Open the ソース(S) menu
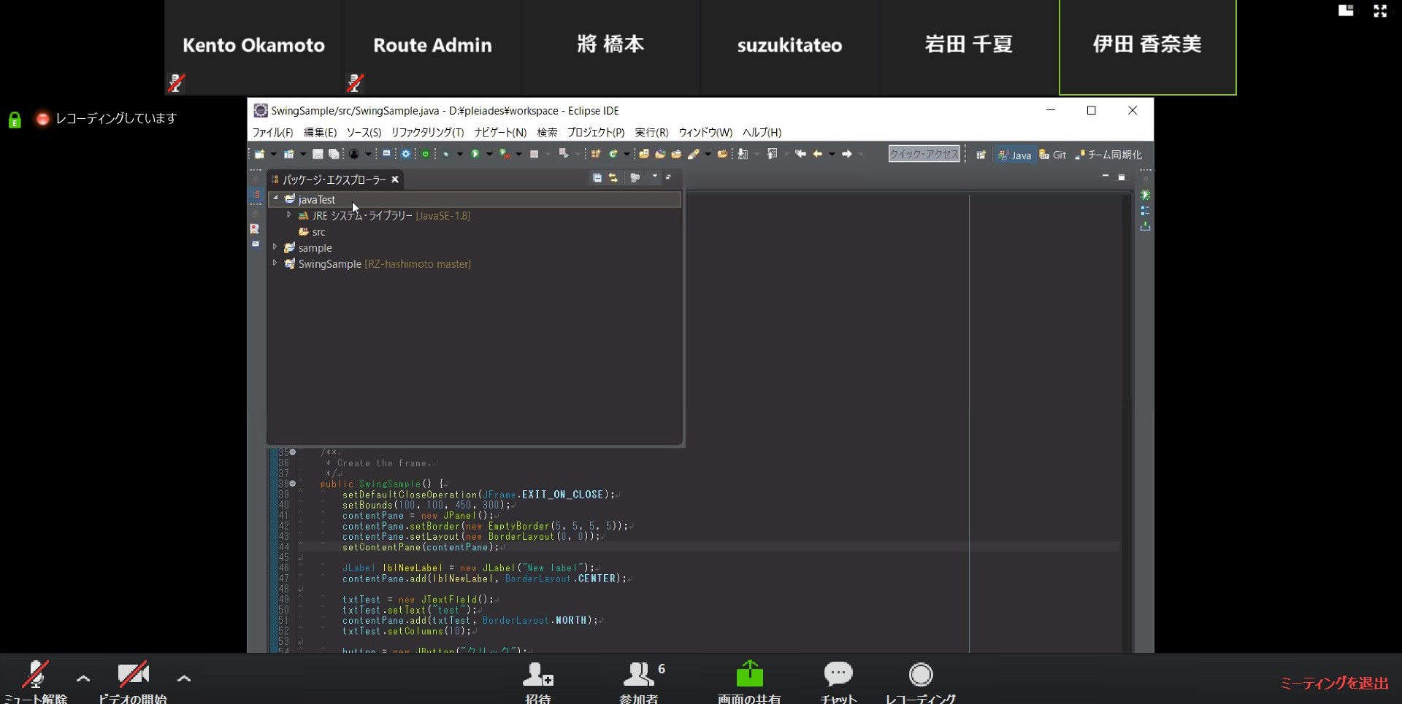Image resolution: width=1402 pixels, height=704 pixels. click(364, 133)
